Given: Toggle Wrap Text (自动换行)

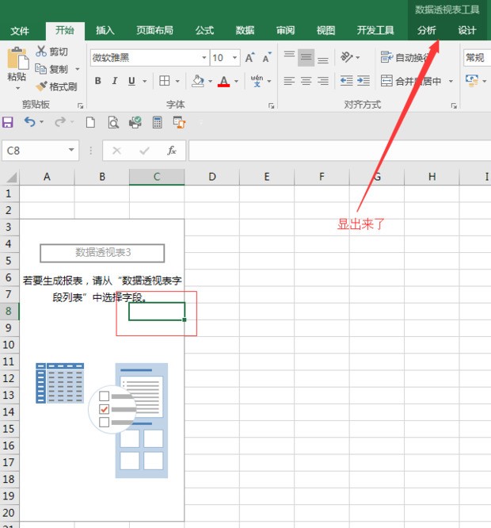Looking at the screenshot, I should [405, 58].
